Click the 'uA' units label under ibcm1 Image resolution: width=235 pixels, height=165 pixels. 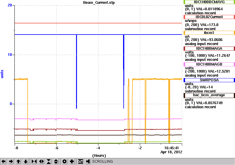(x=187, y=37)
